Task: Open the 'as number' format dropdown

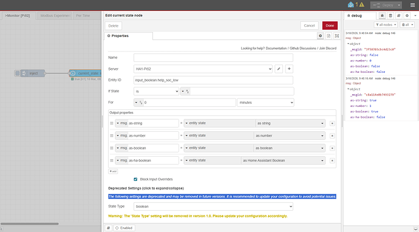Action: pyautogui.click(x=289, y=135)
